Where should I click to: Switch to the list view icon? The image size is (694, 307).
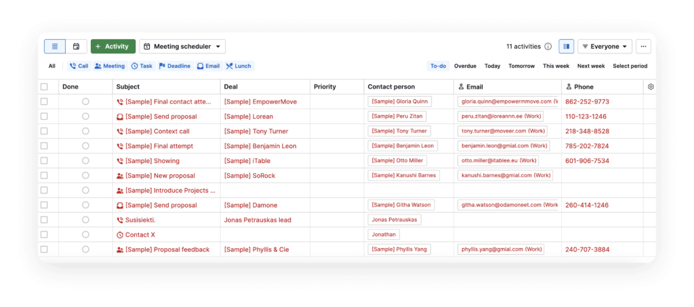tap(55, 47)
